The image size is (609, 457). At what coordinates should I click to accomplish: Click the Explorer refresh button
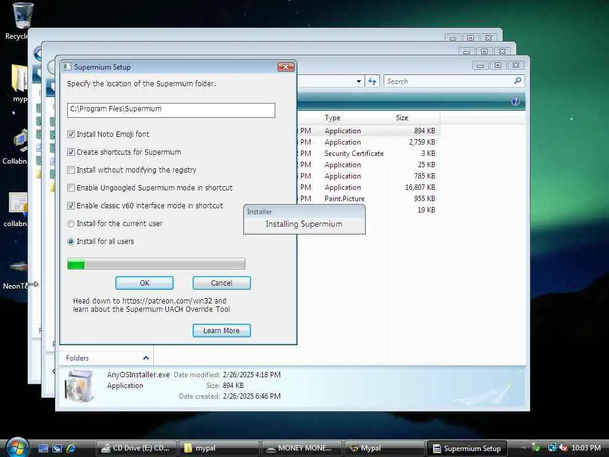(372, 81)
